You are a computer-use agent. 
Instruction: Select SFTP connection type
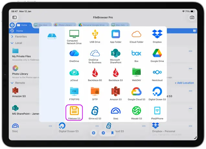pos(95,94)
